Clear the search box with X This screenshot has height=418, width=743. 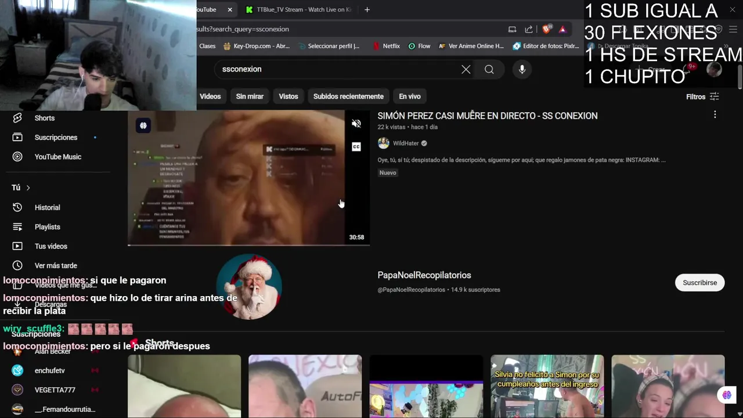tap(466, 70)
